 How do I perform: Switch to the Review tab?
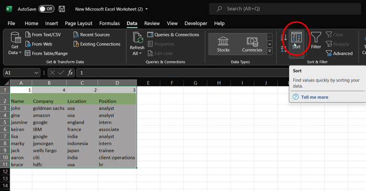point(152,24)
